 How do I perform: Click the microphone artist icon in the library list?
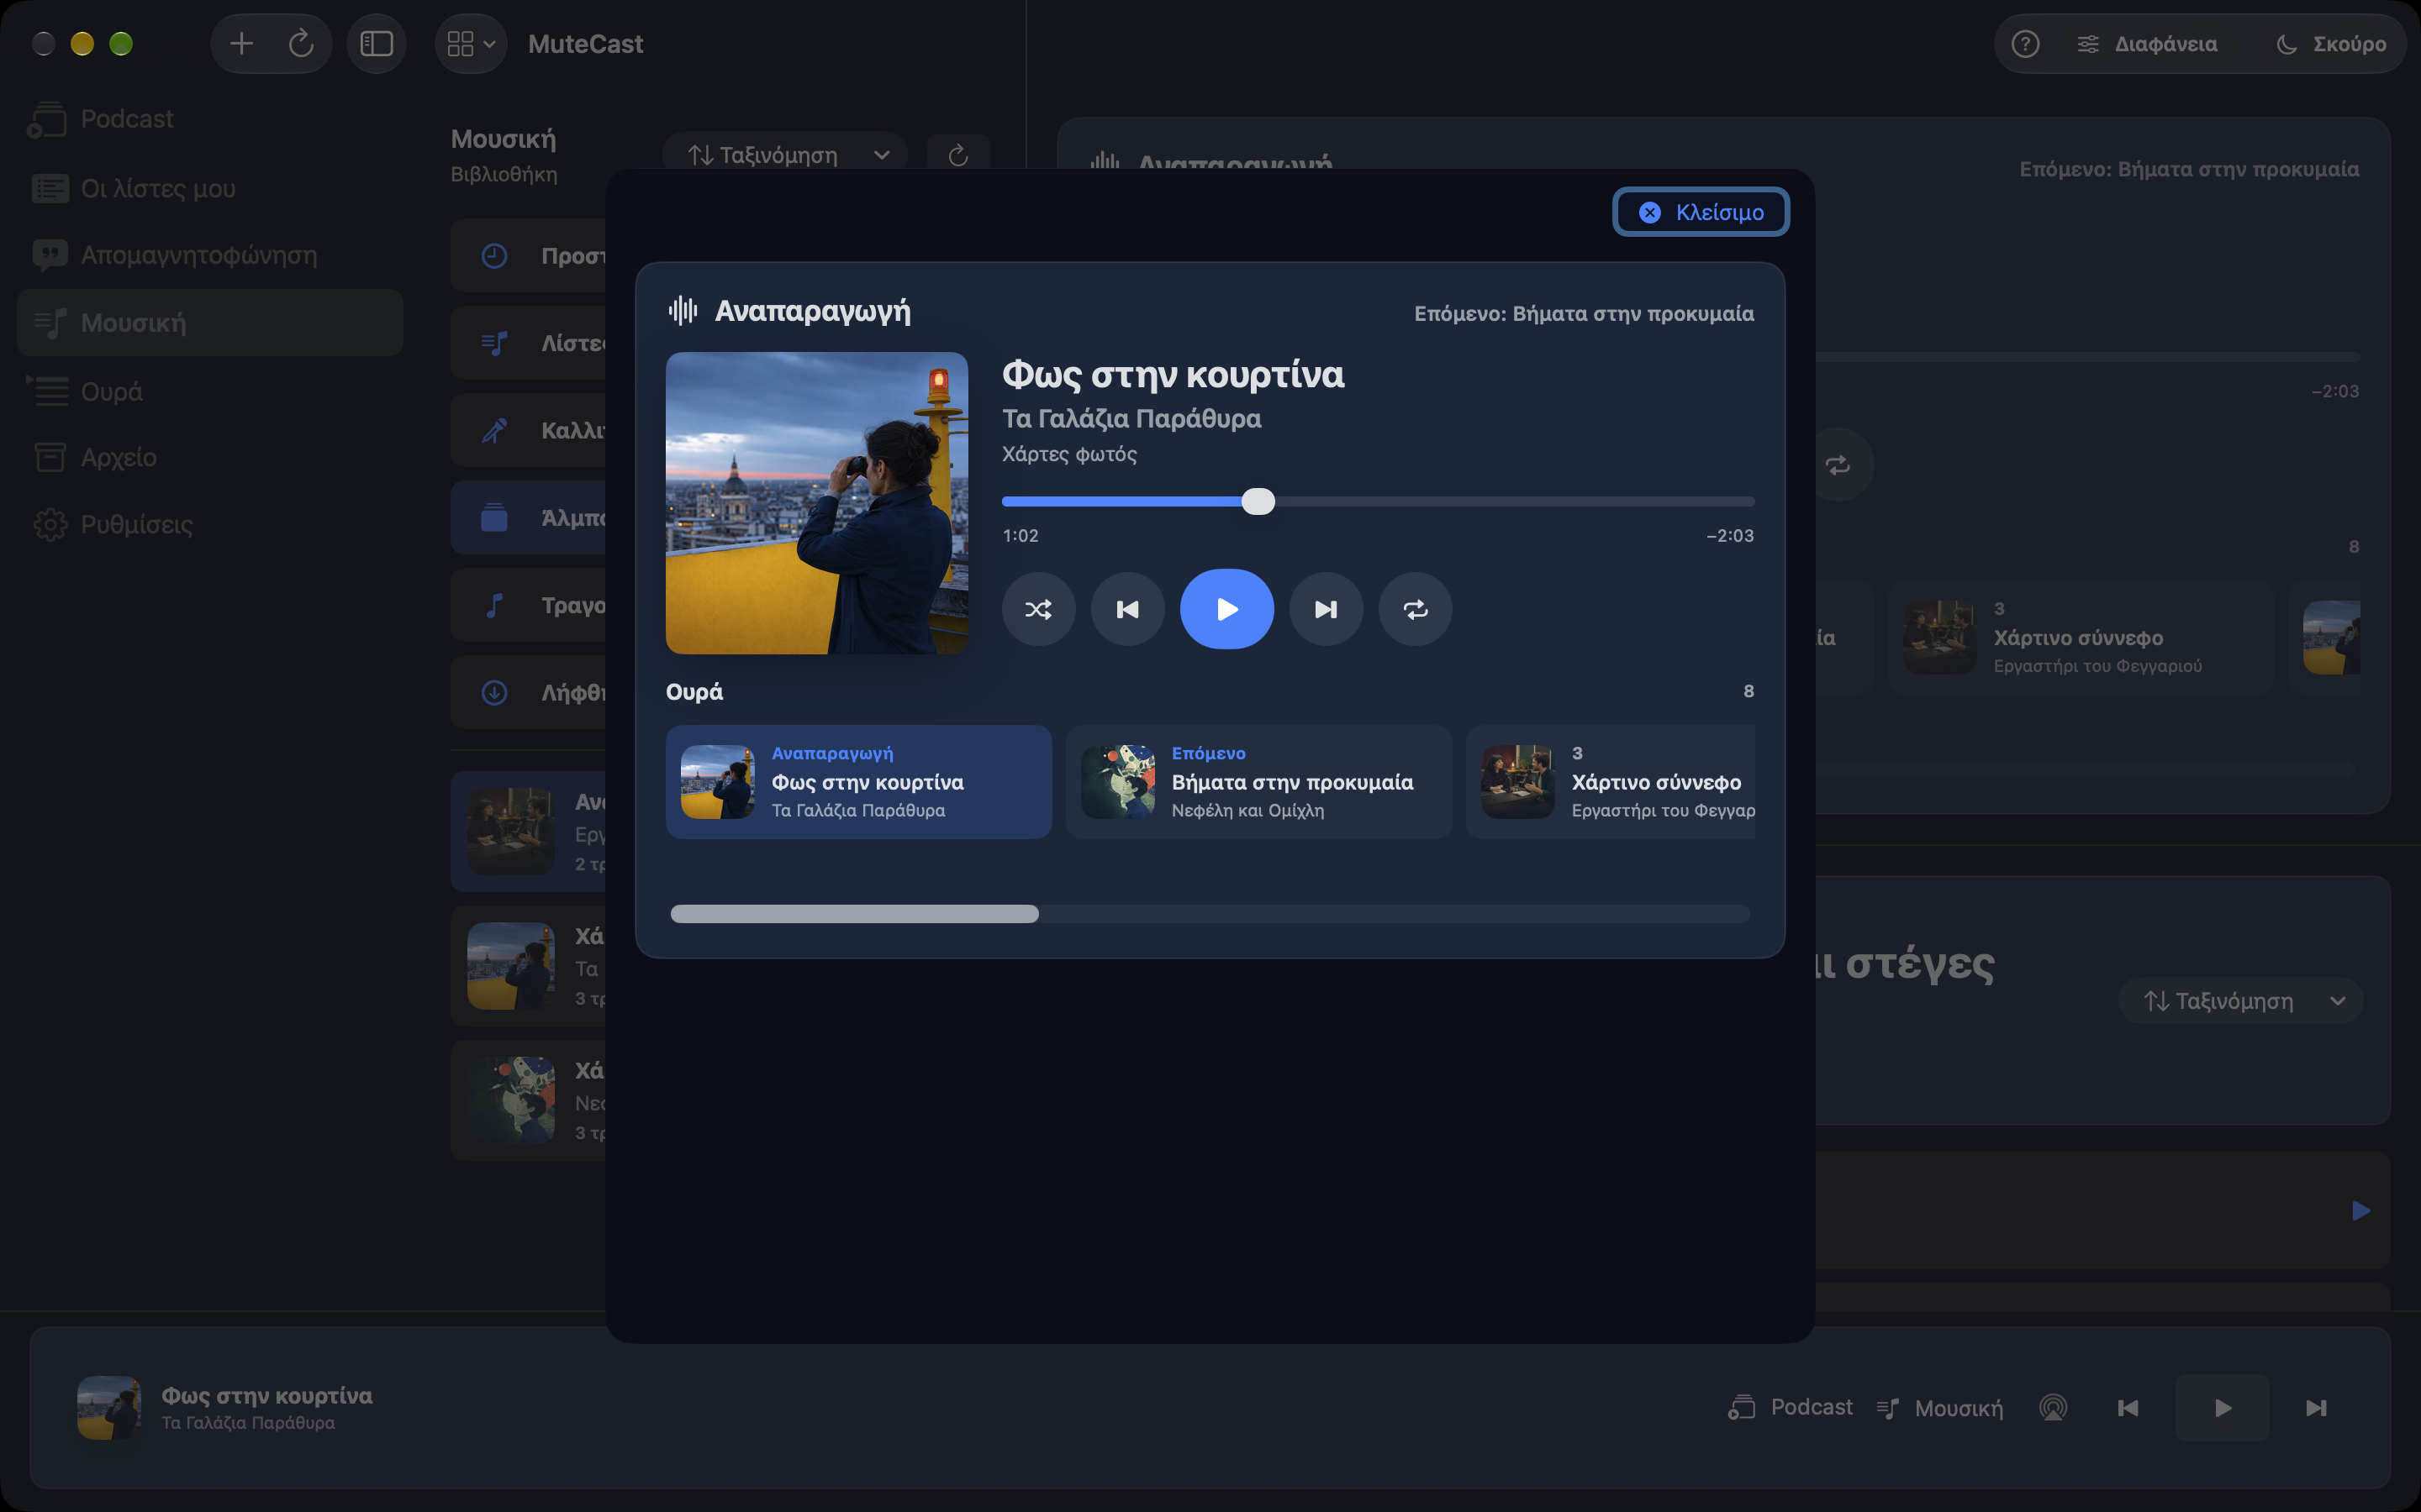pos(494,430)
